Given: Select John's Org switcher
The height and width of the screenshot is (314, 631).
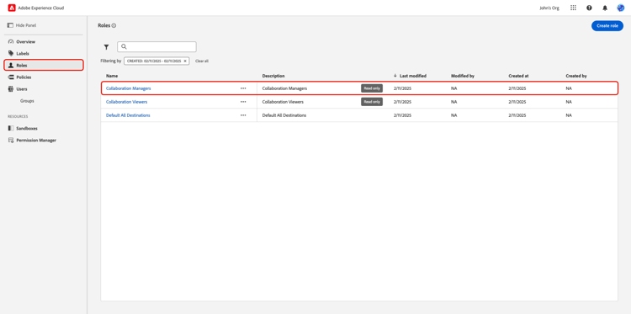Looking at the screenshot, I should (x=549, y=8).
